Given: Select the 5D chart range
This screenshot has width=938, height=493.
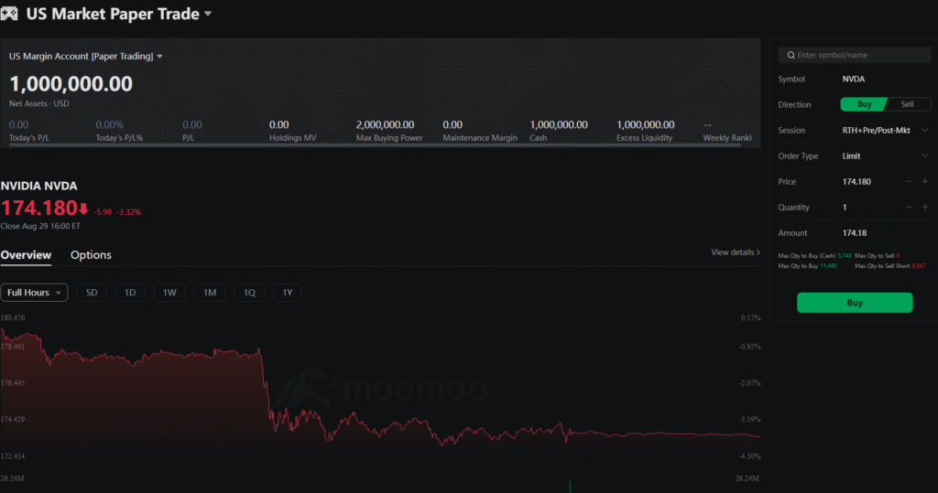Looking at the screenshot, I should pyautogui.click(x=92, y=292).
